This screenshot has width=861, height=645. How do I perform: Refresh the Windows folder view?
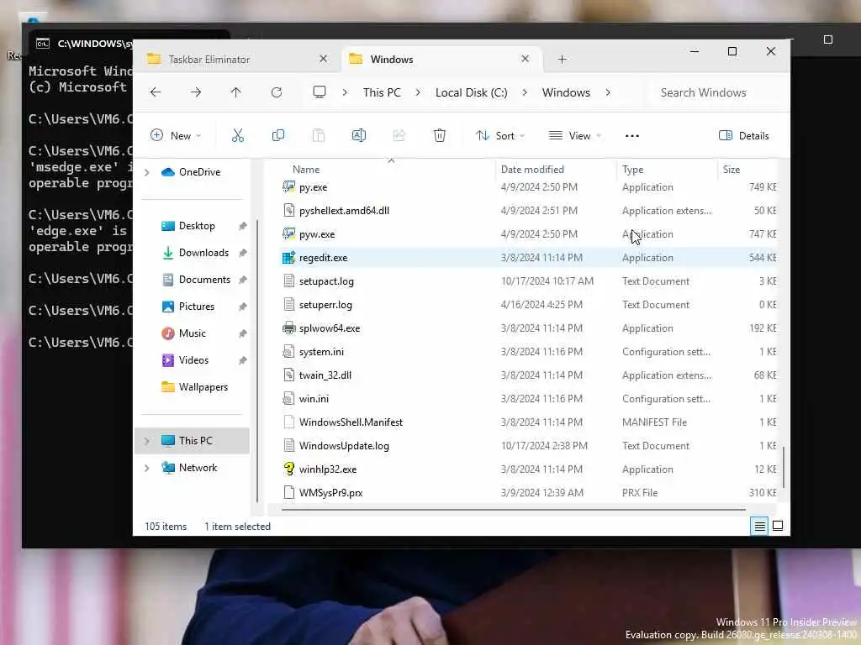point(277,92)
